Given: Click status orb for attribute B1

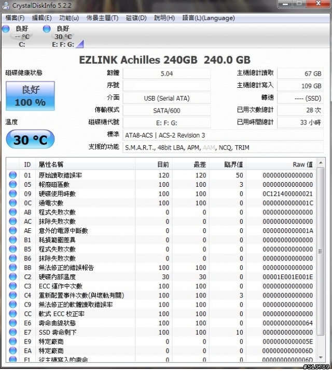Looking at the screenshot, I should 13,240.
